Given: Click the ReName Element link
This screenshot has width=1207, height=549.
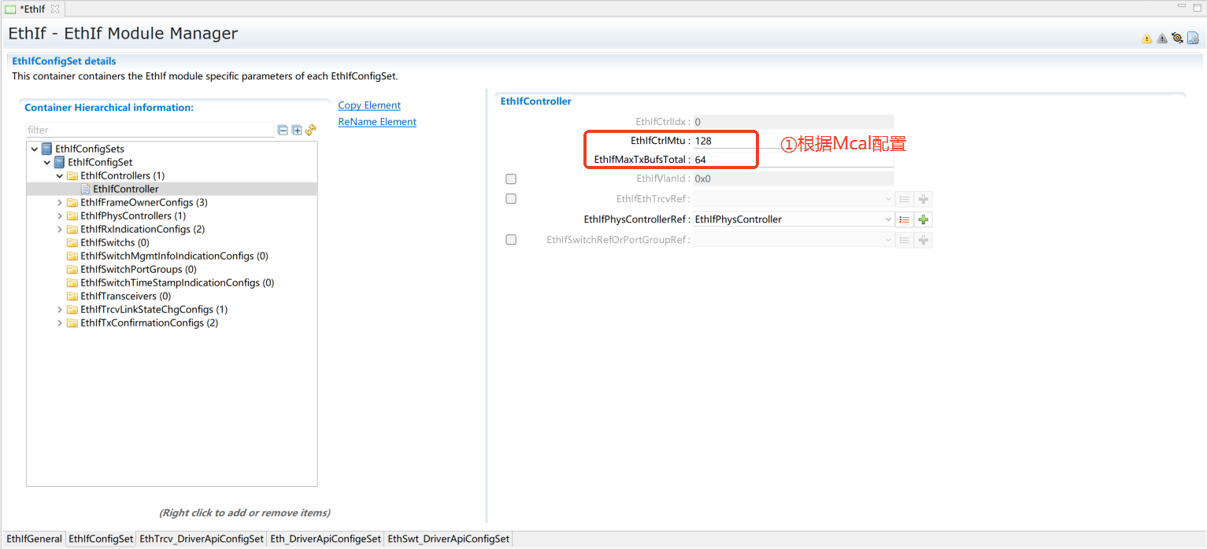Looking at the screenshot, I should point(377,122).
